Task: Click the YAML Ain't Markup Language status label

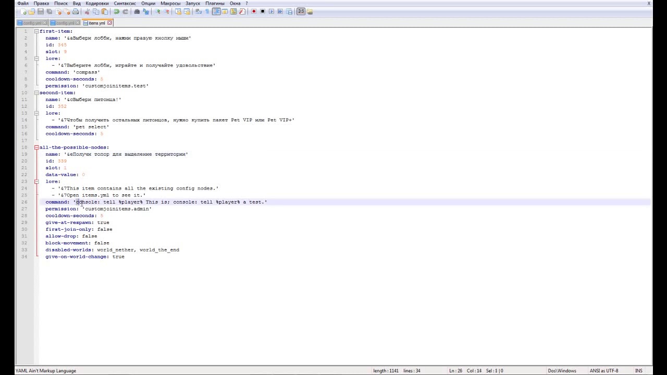Action: point(46,371)
